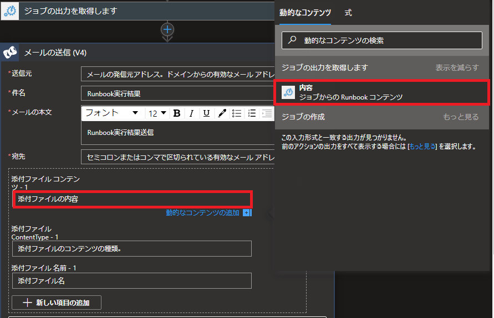
Task: Click もっと見る next to ジョブの作成
Action: tap(461, 117)
